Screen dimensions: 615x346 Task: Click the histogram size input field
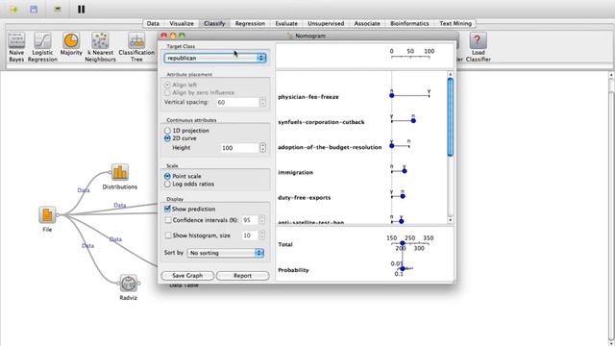(x=250, y=235)
